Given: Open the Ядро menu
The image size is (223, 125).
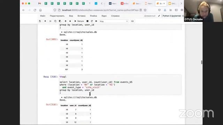Looking at the screenshot, I should [x=104, y=16].
